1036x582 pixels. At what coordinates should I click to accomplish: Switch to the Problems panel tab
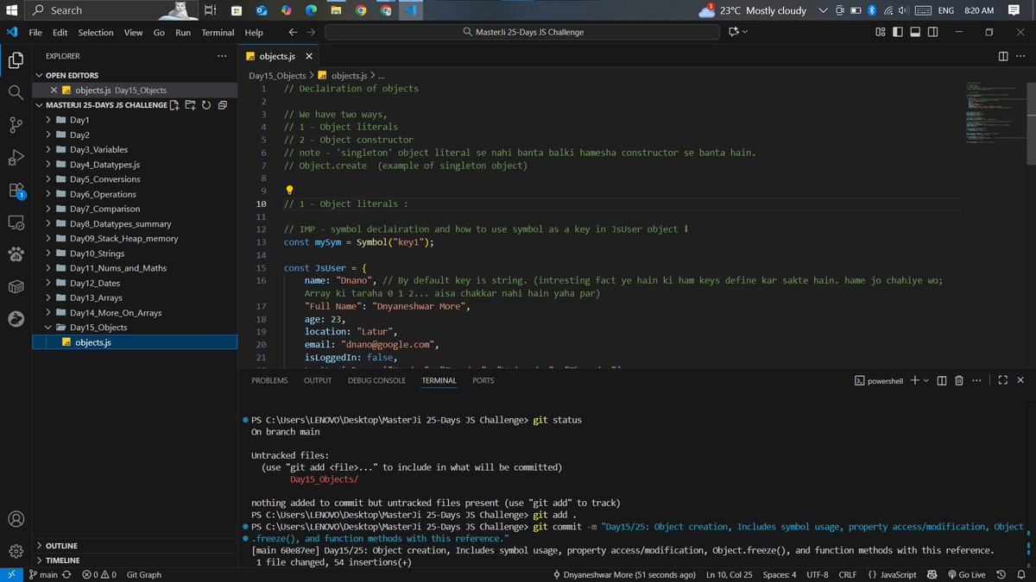(x=269, y=380)
